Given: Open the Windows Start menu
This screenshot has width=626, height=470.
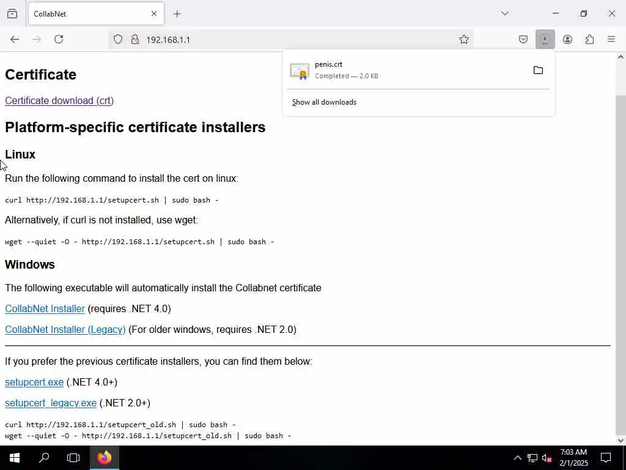Looking at the screenshot, I should pos(15,458).
